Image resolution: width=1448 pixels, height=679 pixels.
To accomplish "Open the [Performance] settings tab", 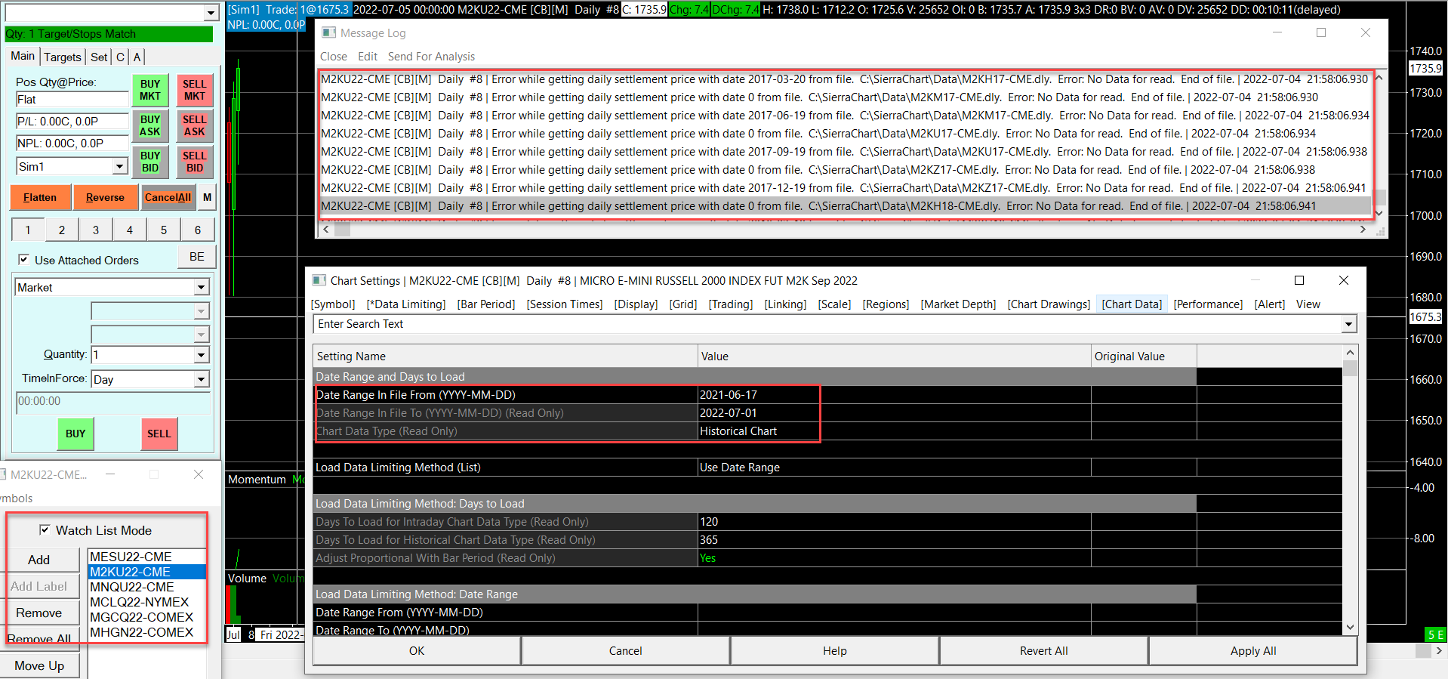I will (x=1208, y=304).
